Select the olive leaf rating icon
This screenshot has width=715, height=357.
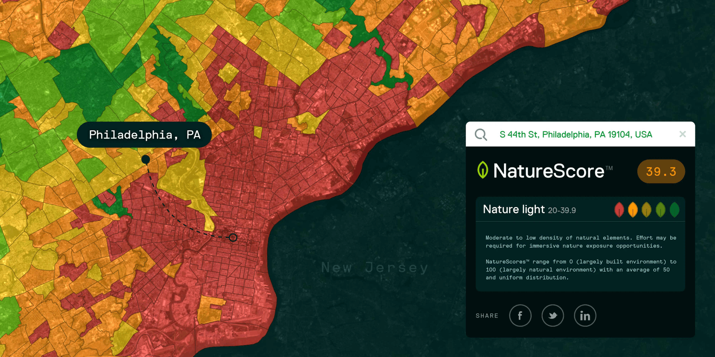(x=647, y=210)
